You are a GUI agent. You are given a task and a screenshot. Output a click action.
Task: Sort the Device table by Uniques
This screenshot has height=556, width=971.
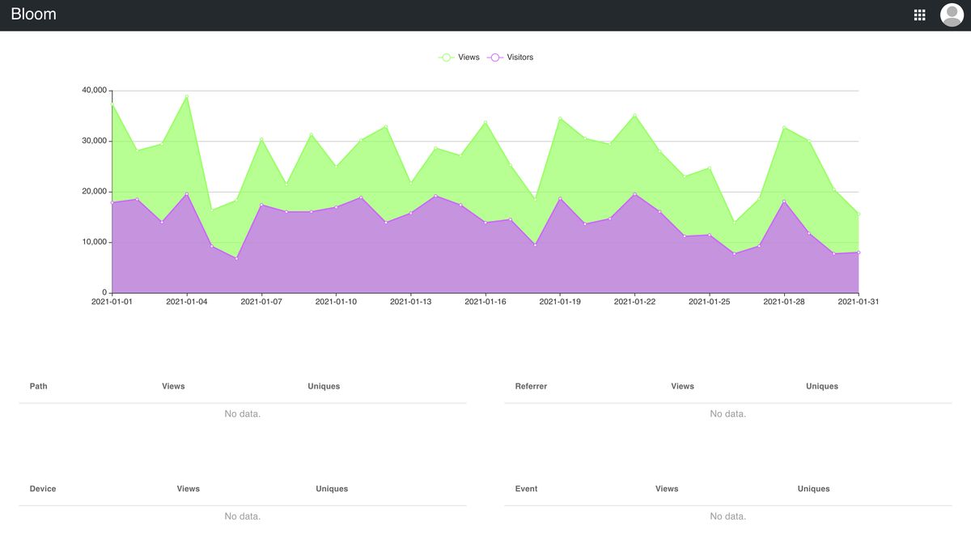[x=332, y=488]
